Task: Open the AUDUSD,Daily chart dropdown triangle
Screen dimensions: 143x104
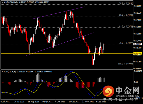Action: point(2,2)
